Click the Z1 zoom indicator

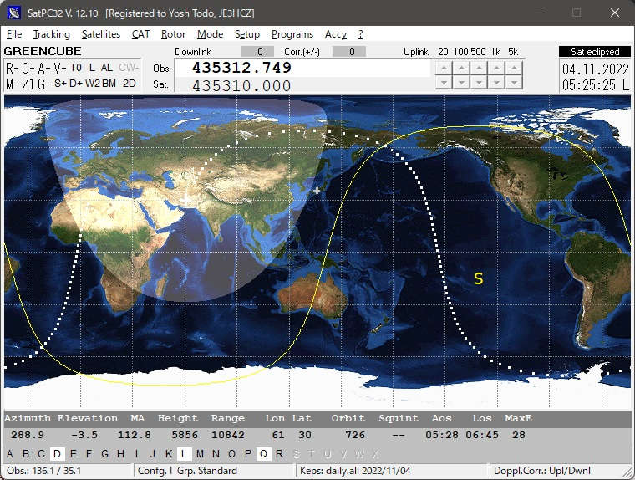[x=28, y=84]
